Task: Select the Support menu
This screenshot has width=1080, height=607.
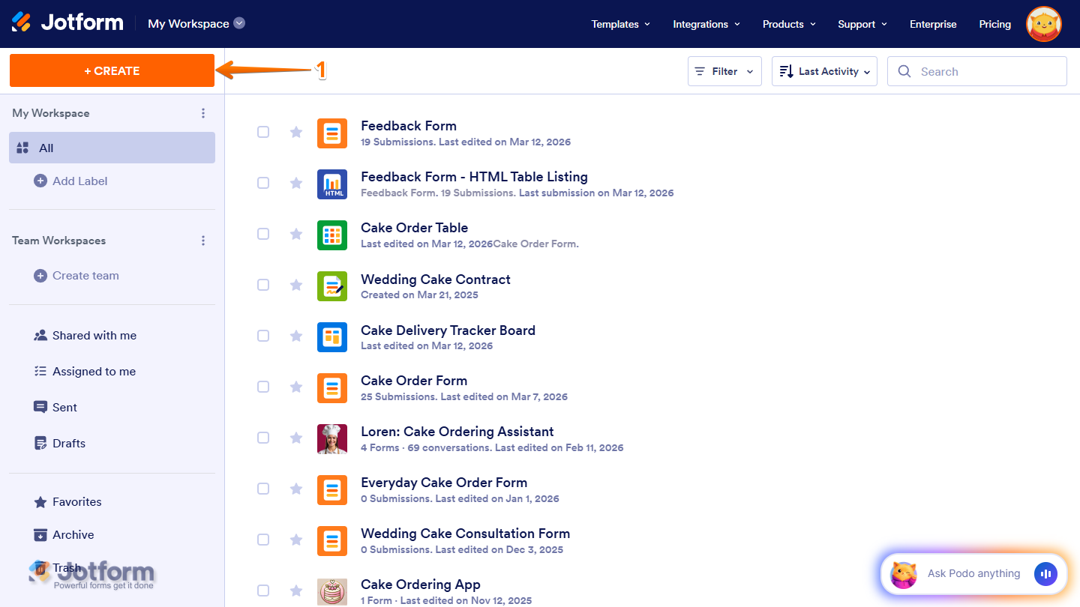Action: pyautogui.click(x=862, y=24)
